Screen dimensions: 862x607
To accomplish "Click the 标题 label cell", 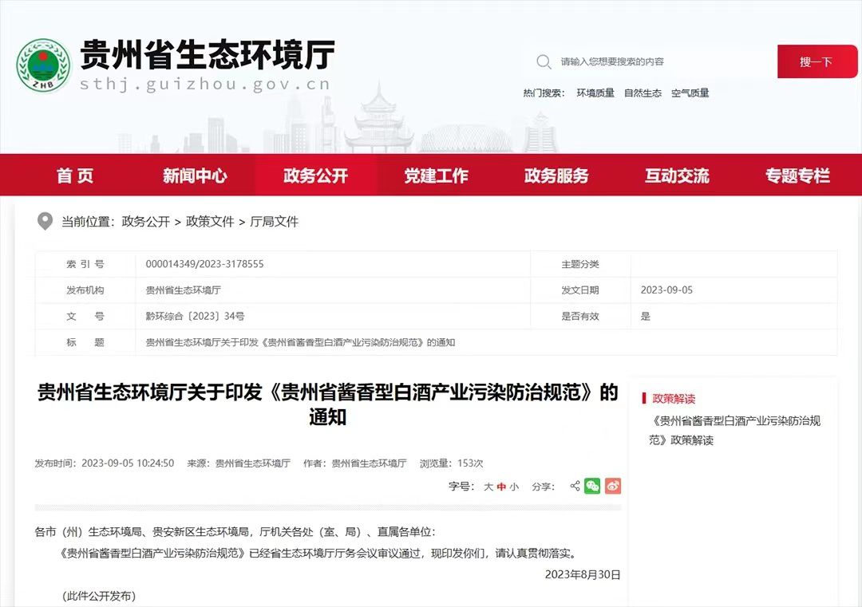I will pos(85,342).
